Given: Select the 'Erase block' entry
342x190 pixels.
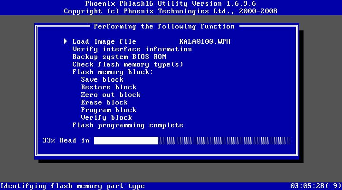Looking at the screenshot, I should coord(104,102).
